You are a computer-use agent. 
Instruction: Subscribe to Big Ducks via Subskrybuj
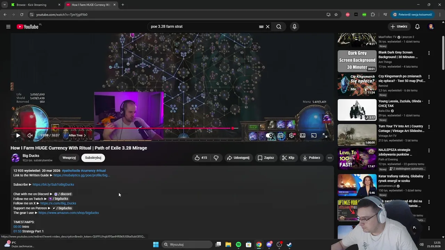[x=93, y=158]
